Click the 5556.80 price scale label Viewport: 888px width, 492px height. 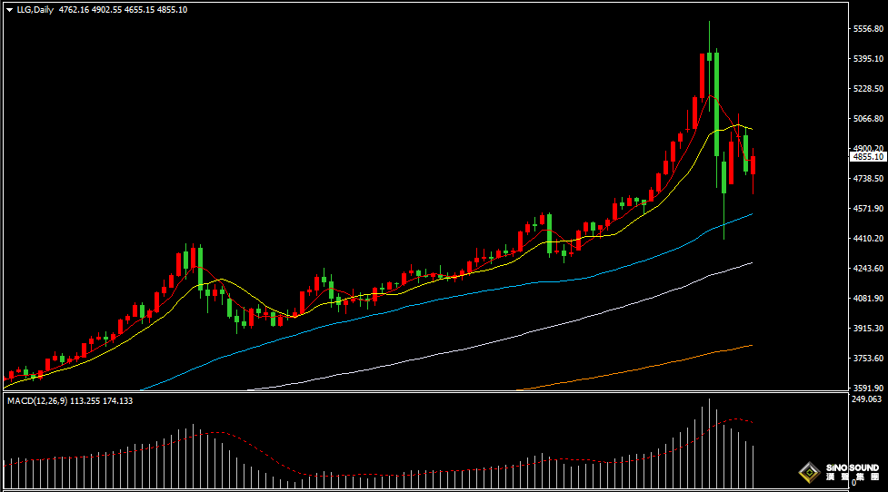pyautogui.click(x=868, y=29)
